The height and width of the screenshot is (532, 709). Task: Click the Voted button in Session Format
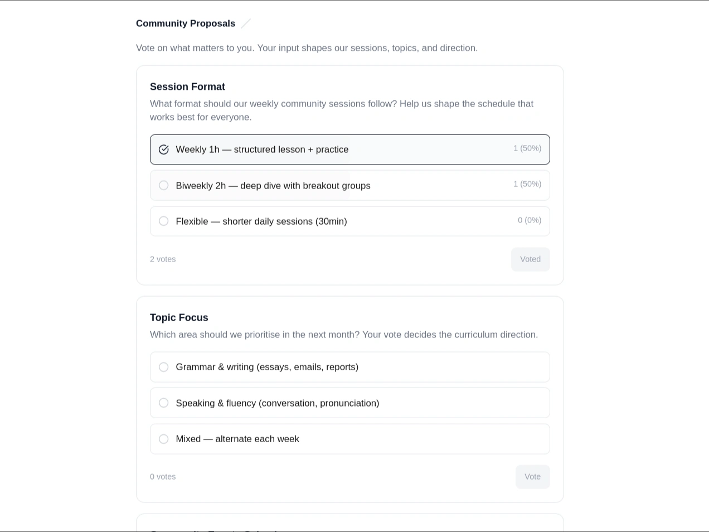(531, 259)
